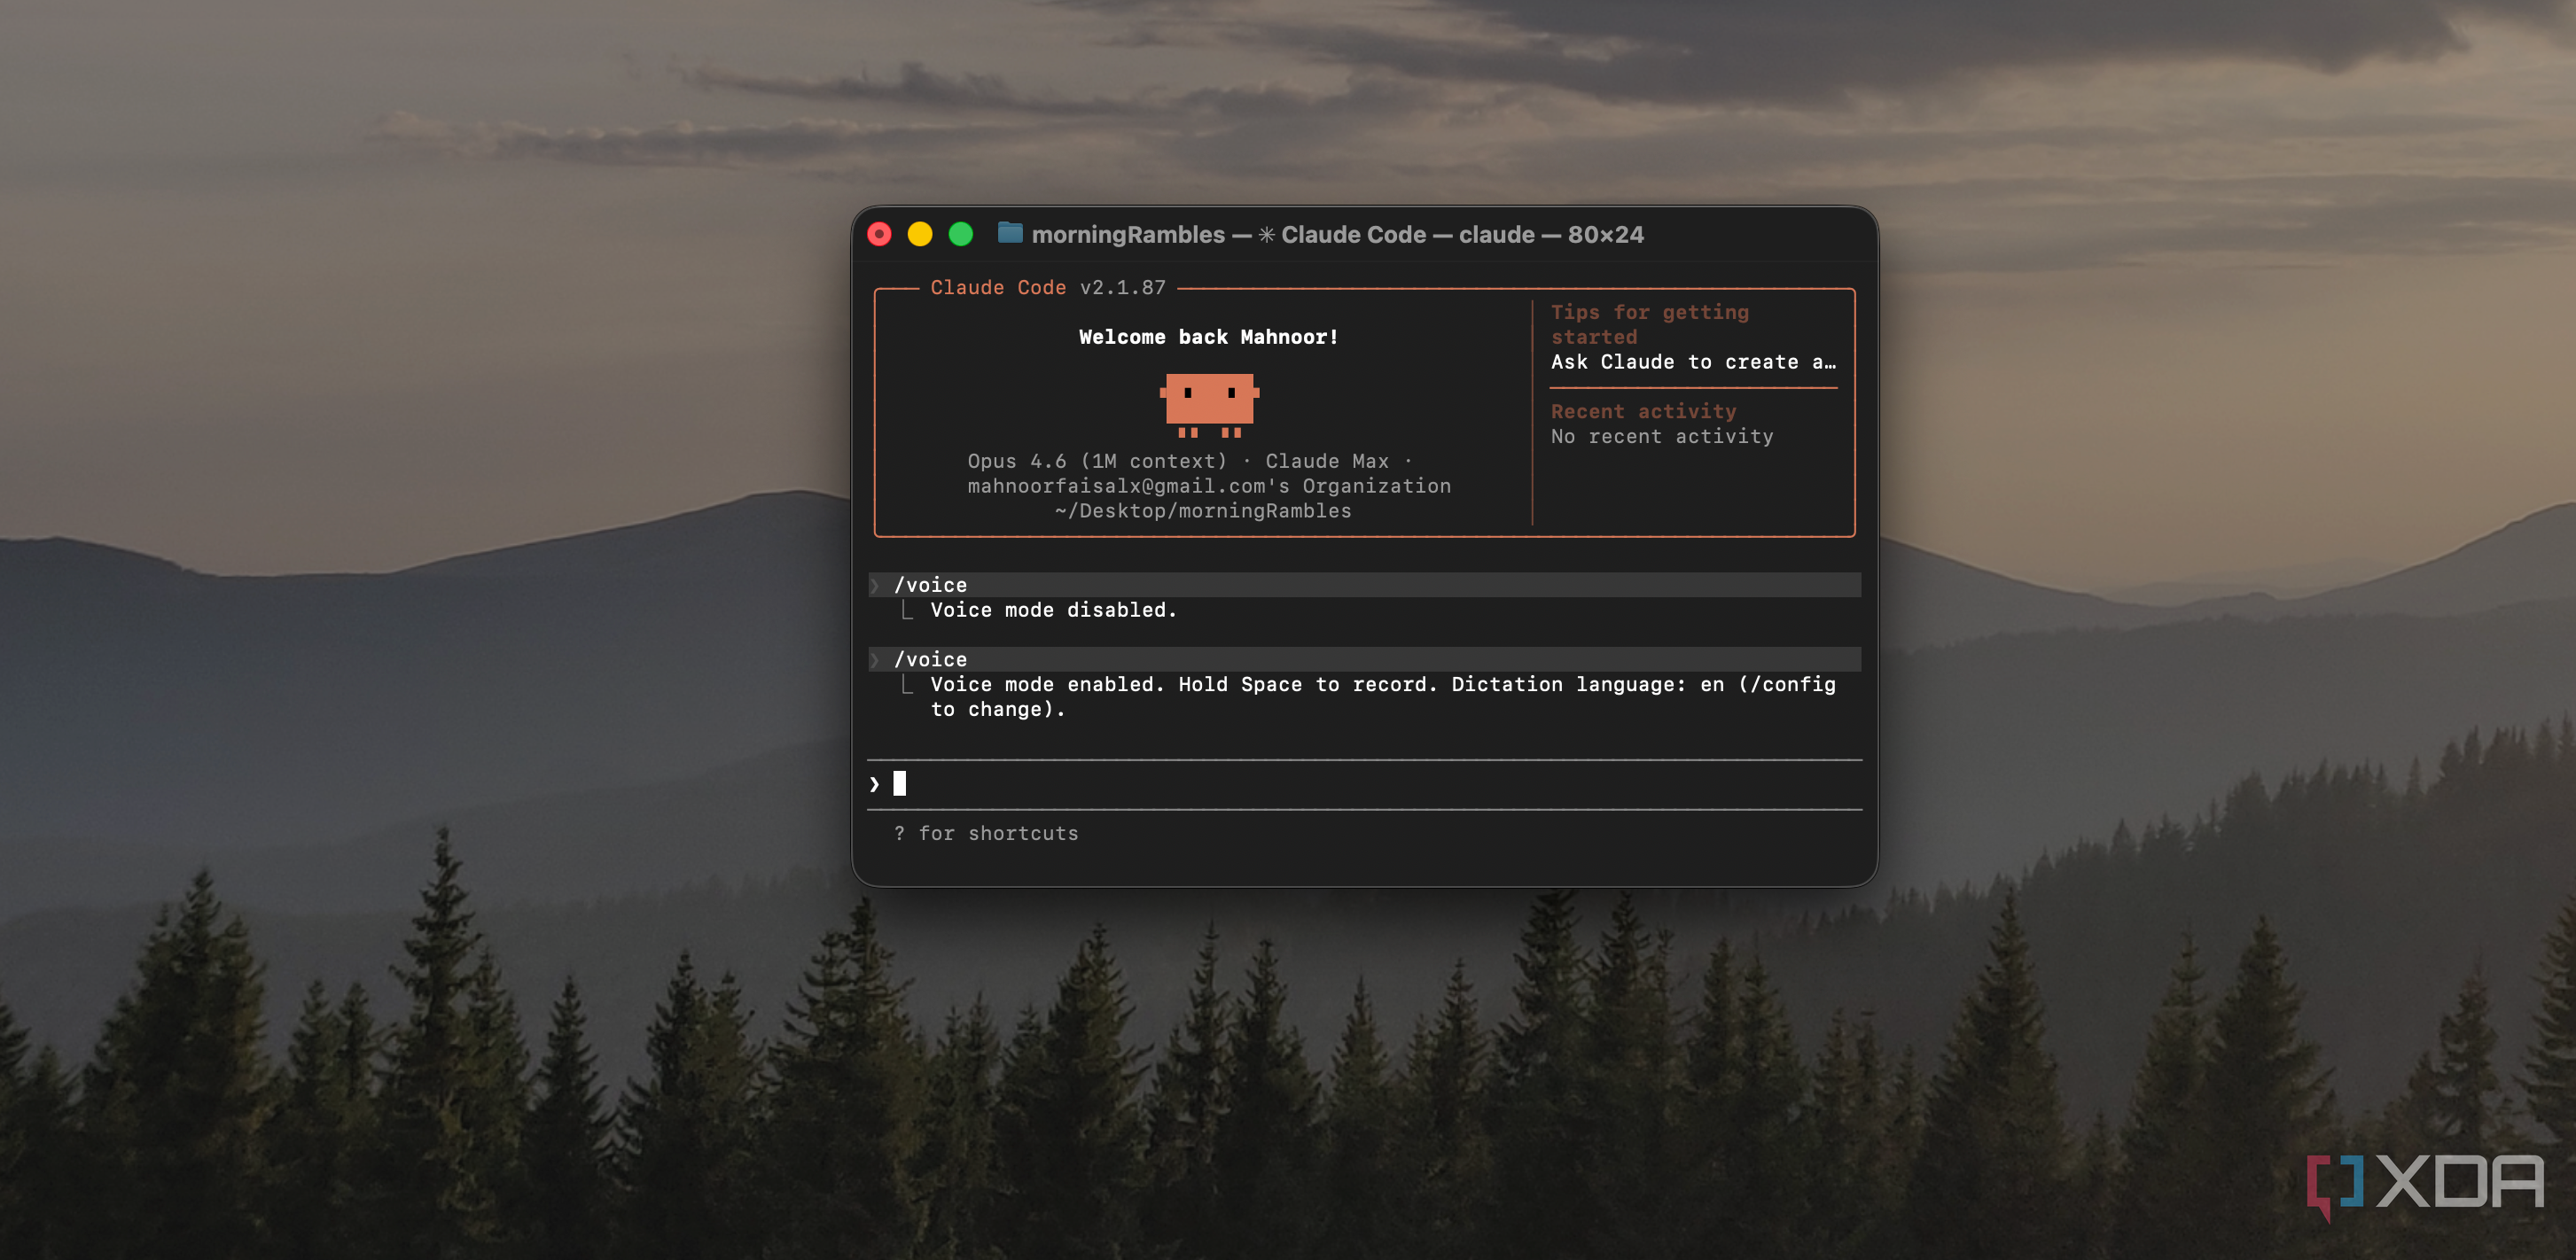Viewport: 2576px width, 1260px height.
Task: Click the "Opus 4.6 (1M context)" model text
Action: pyautogui.click(x=1096, y=462)
